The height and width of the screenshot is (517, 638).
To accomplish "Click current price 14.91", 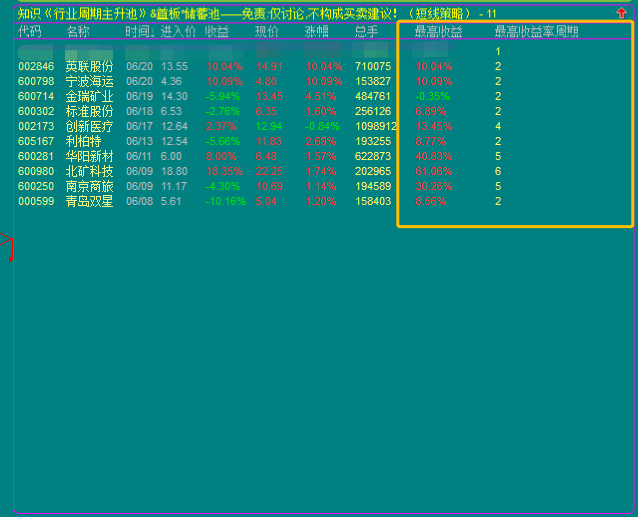I will coord(269,67).
